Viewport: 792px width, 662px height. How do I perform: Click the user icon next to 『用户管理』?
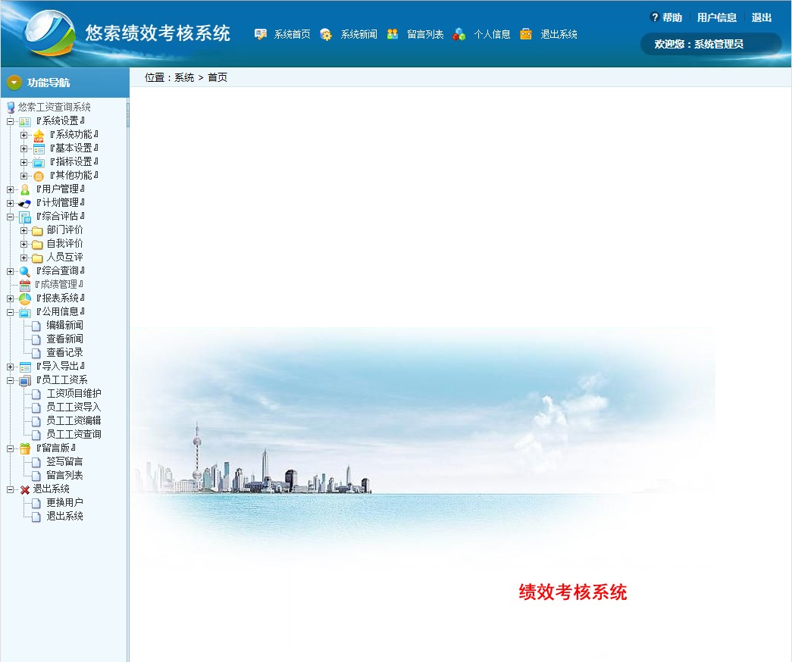tap(25, 189)
